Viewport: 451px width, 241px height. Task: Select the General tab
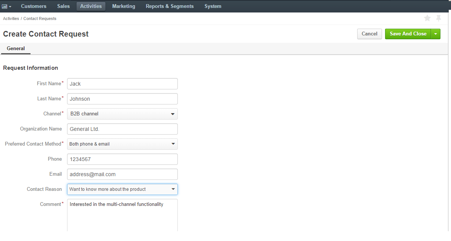pyautogui.click(x=16, y=49)
